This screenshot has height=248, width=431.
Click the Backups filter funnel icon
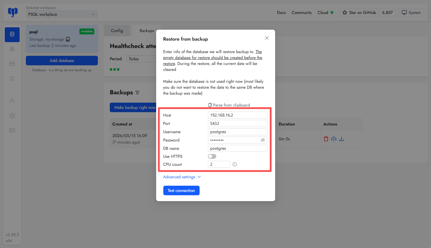137,93
